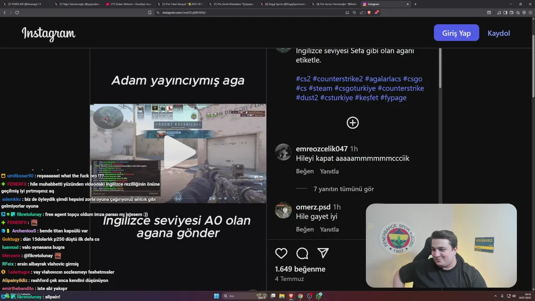
Task: Close the Instagram browser tab
Action: [408, 4]
